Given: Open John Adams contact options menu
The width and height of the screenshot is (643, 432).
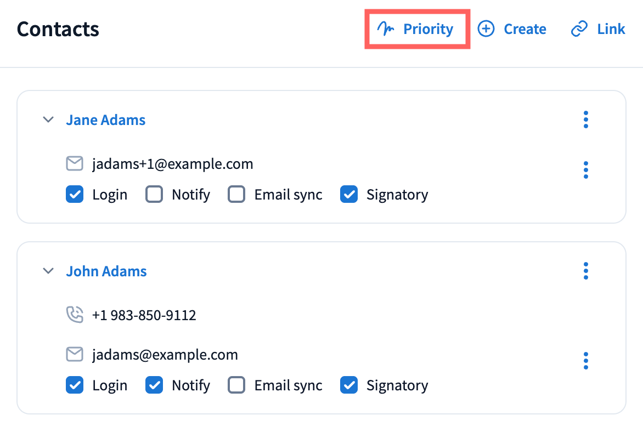Looking at the screenshot, I should pos(586,271).
